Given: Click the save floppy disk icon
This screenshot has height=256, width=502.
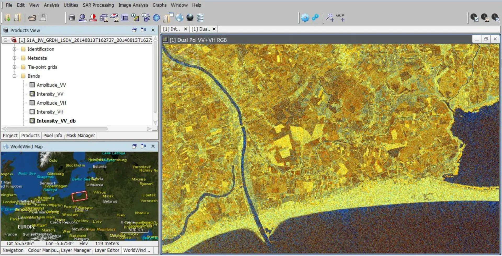Looking at the screenshot, I should click(42, 17).
